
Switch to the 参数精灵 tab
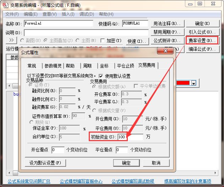[x=53, y=66]
